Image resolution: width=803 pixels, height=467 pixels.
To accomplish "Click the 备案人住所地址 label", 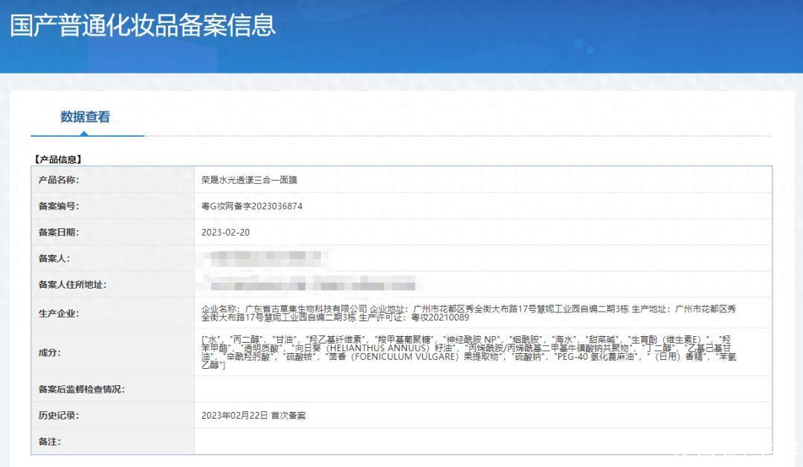I will coord(73,284).
